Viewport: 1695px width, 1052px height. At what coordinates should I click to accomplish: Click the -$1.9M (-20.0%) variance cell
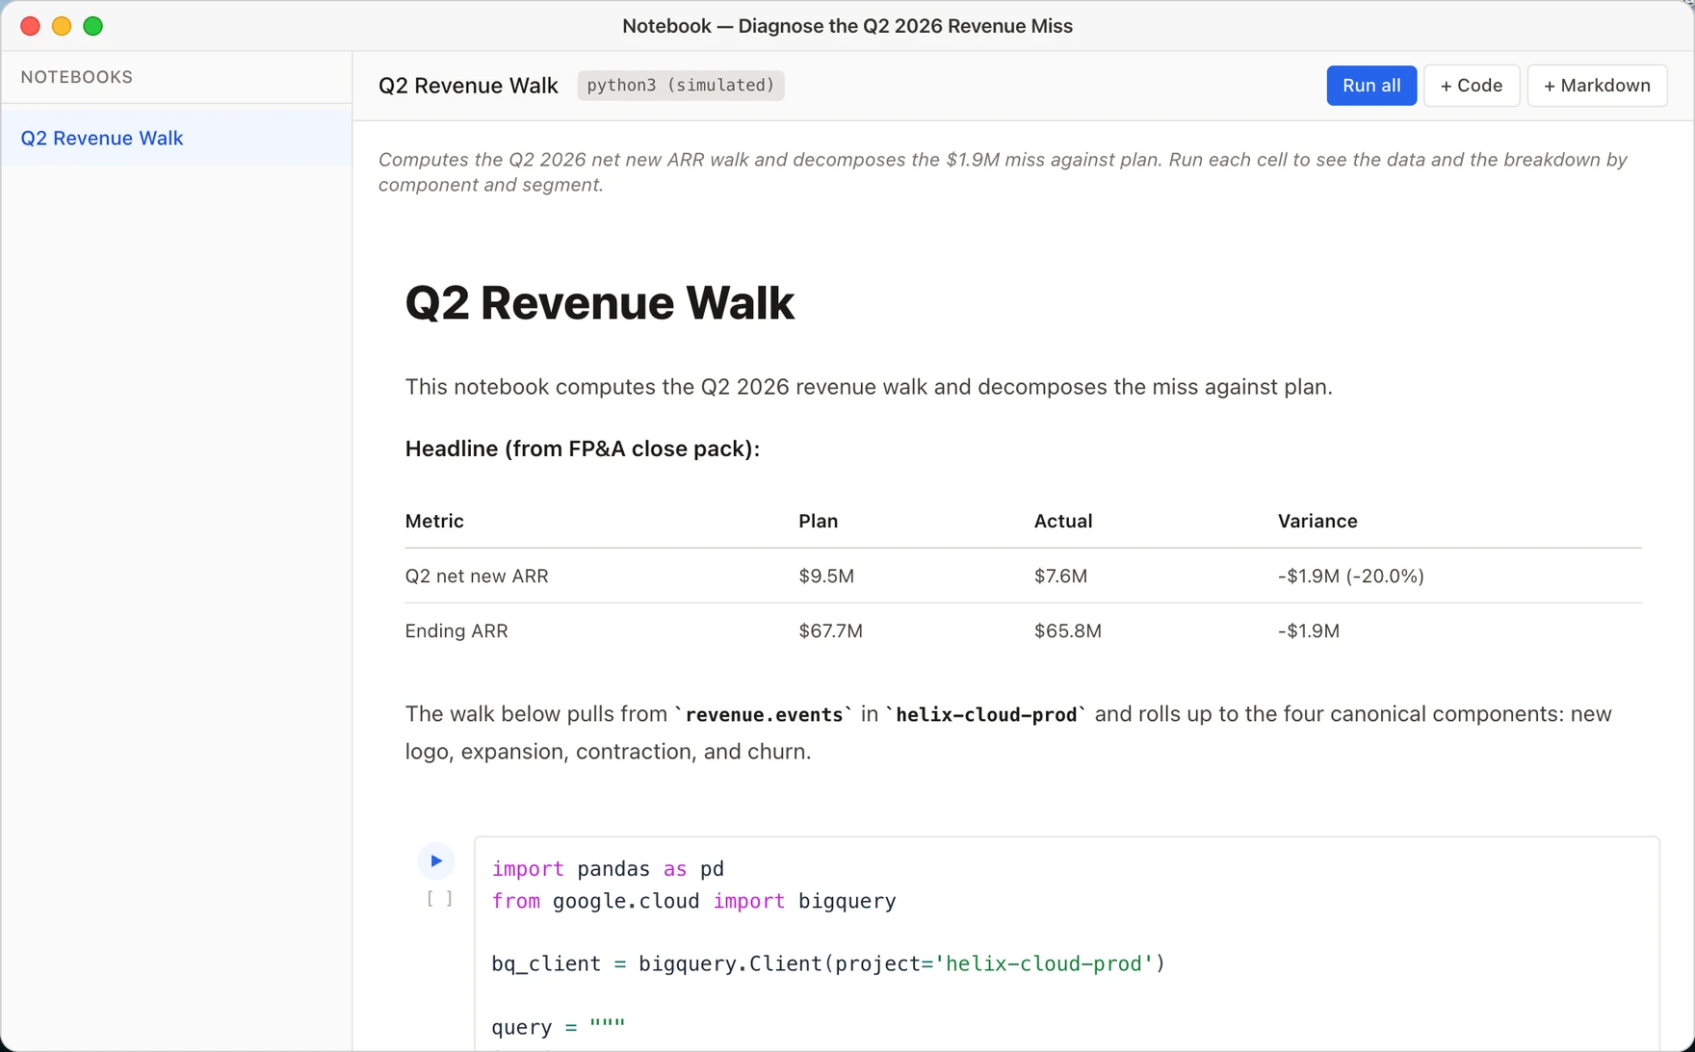click(x=1351, y=576)
